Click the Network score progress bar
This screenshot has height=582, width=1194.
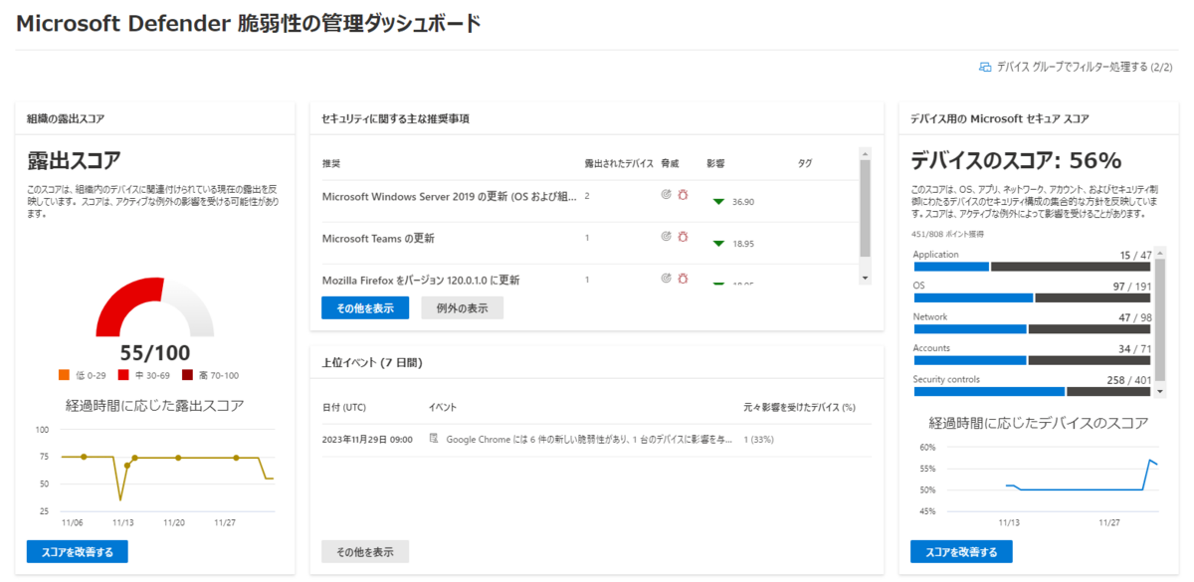[x=1032, y=328]
